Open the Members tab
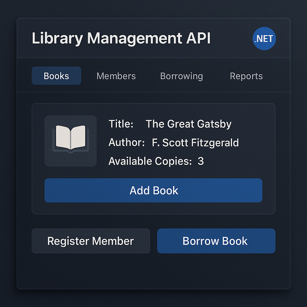 (x=116, y=76)
